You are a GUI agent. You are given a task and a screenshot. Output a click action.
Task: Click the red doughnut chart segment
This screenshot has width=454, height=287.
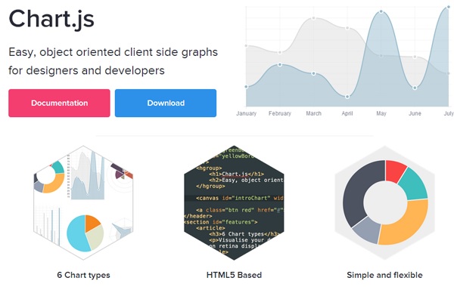click(395, 171)
